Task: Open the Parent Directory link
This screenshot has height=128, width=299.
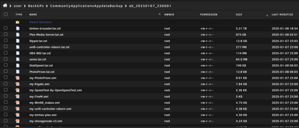Action: [x=40, y=22]
